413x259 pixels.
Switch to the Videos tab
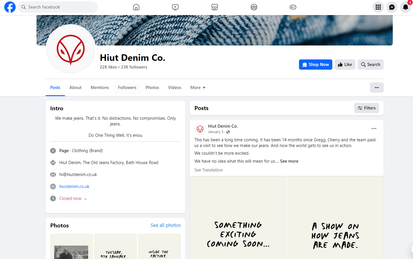[175, 88]
